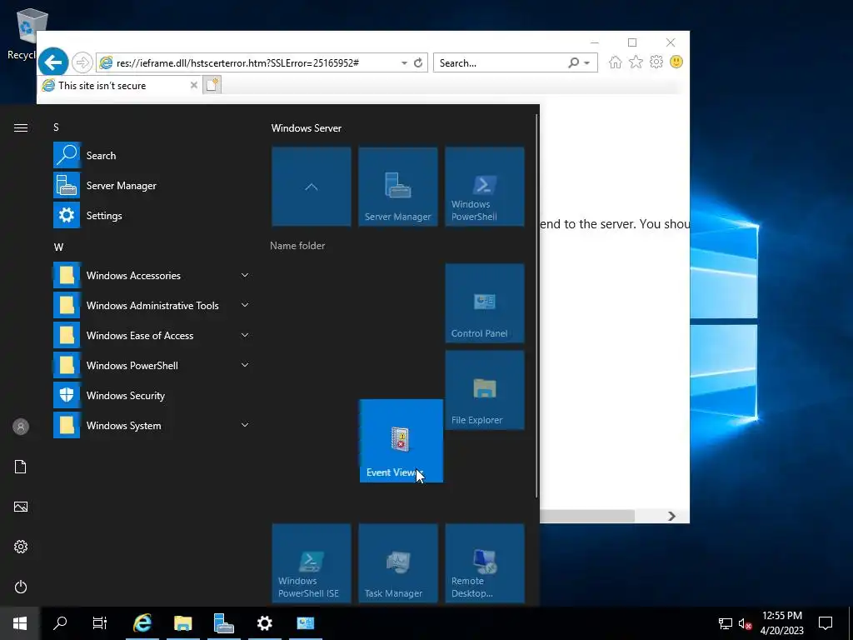Open Server Manager from the taskbar
The width and height of the screenshot is (853, 640).
[x=223, y=623]
